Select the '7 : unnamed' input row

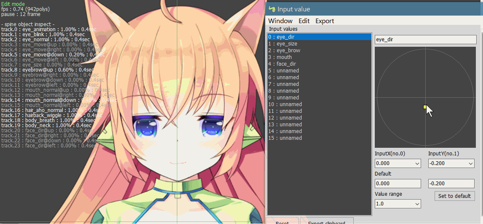pos(320,84)
